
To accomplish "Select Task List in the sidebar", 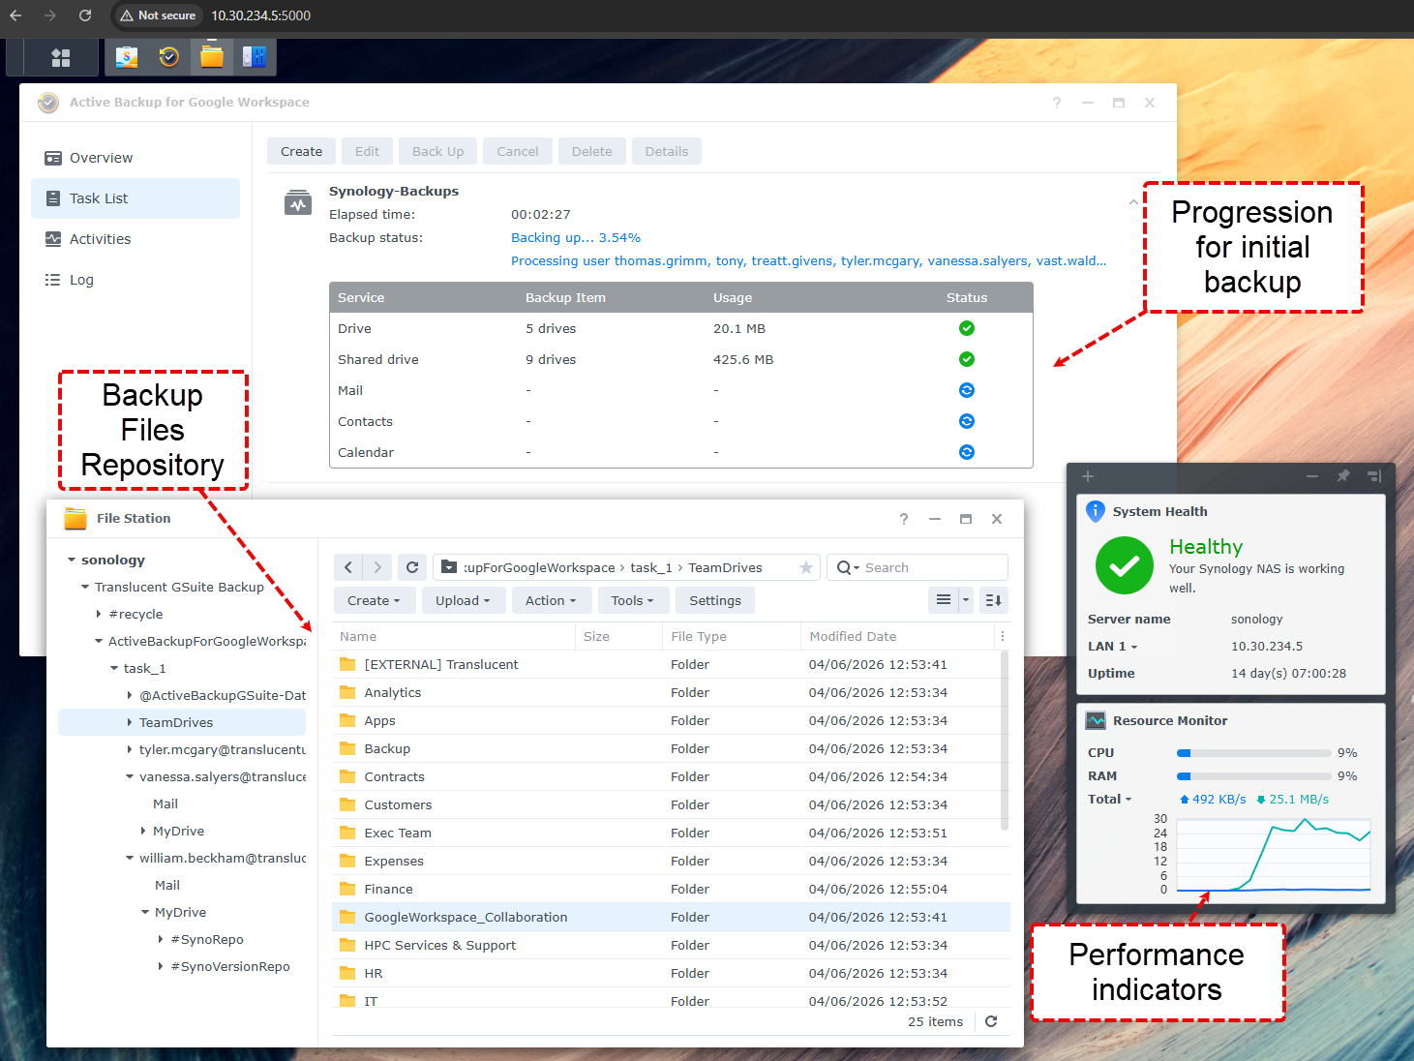I will point(135,198).
